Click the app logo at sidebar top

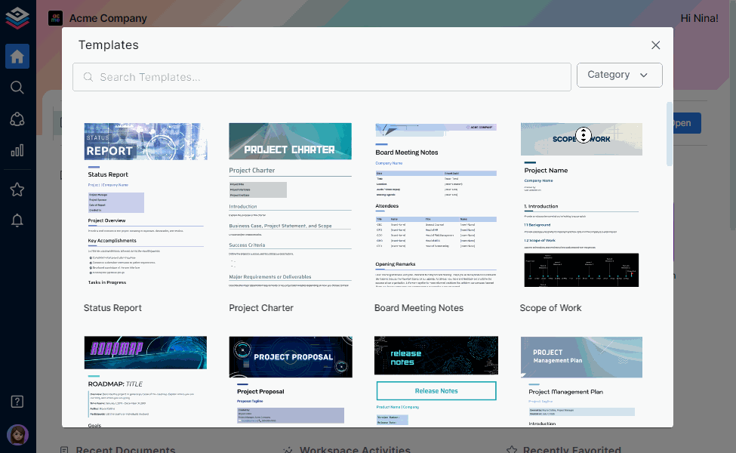(x=17, y=17)
